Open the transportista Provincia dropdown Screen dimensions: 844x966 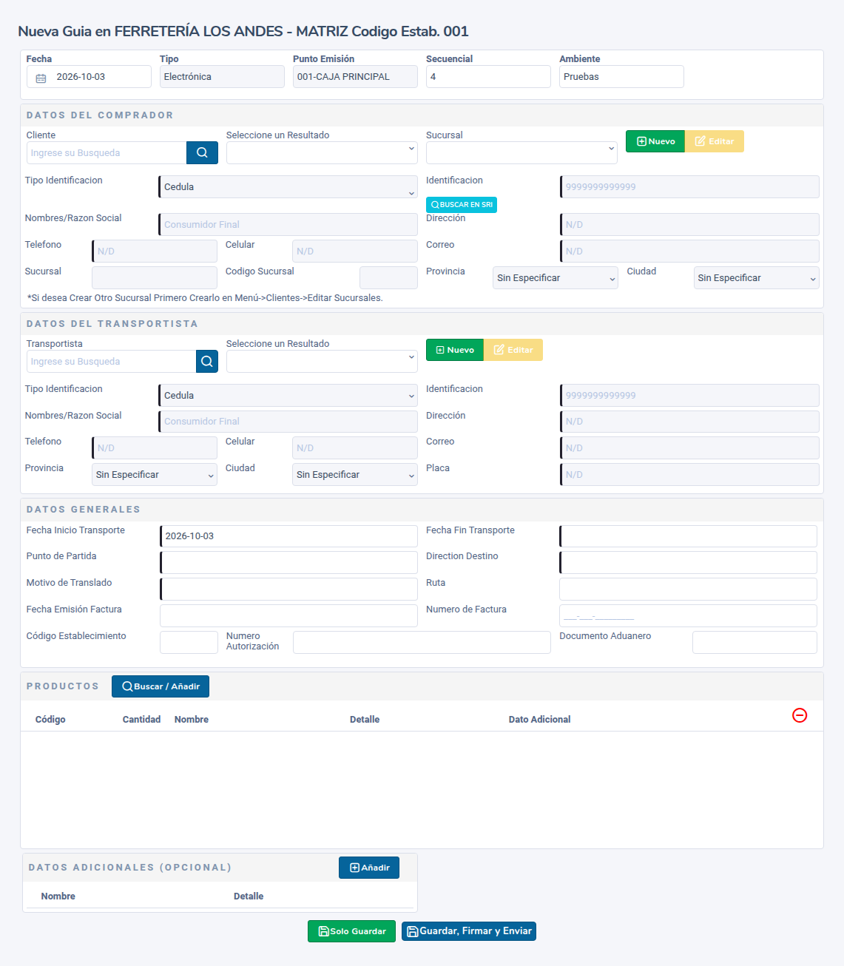(155, 475)
